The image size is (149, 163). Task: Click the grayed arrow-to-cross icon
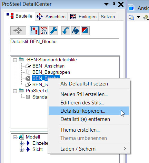pyautogui.click(x=18, y=31)
